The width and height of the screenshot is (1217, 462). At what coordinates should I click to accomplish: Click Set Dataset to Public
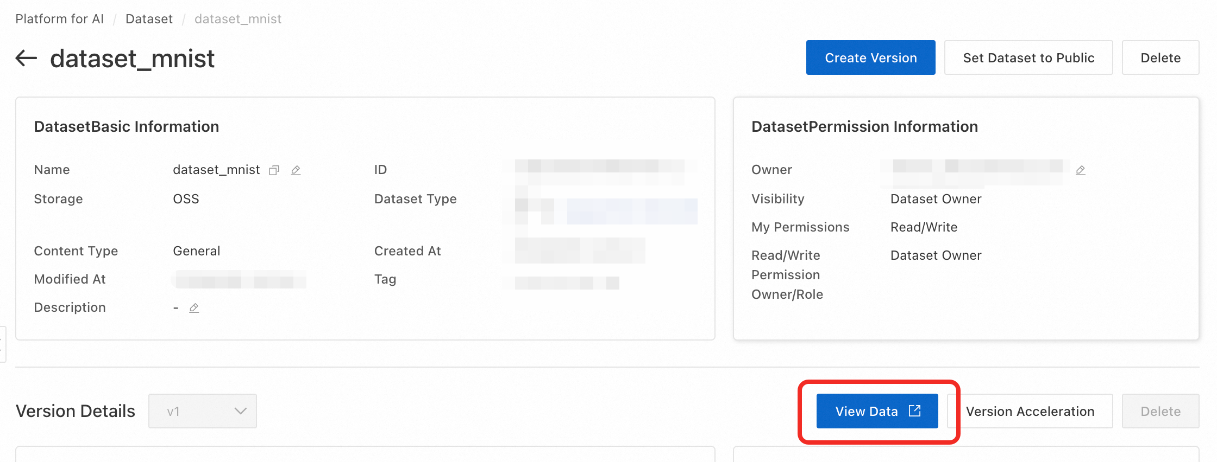click(x=1028, y=57)
